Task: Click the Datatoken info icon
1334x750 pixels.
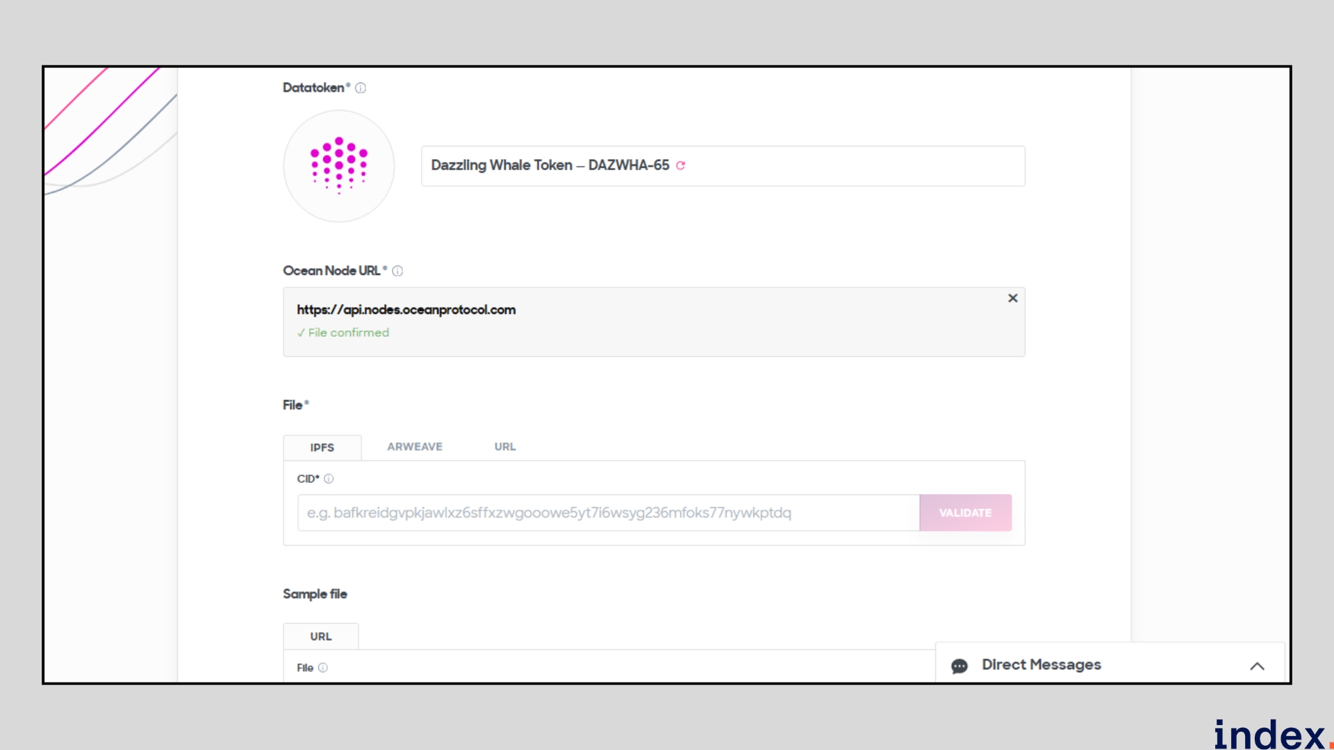Action: coord(361,88)
